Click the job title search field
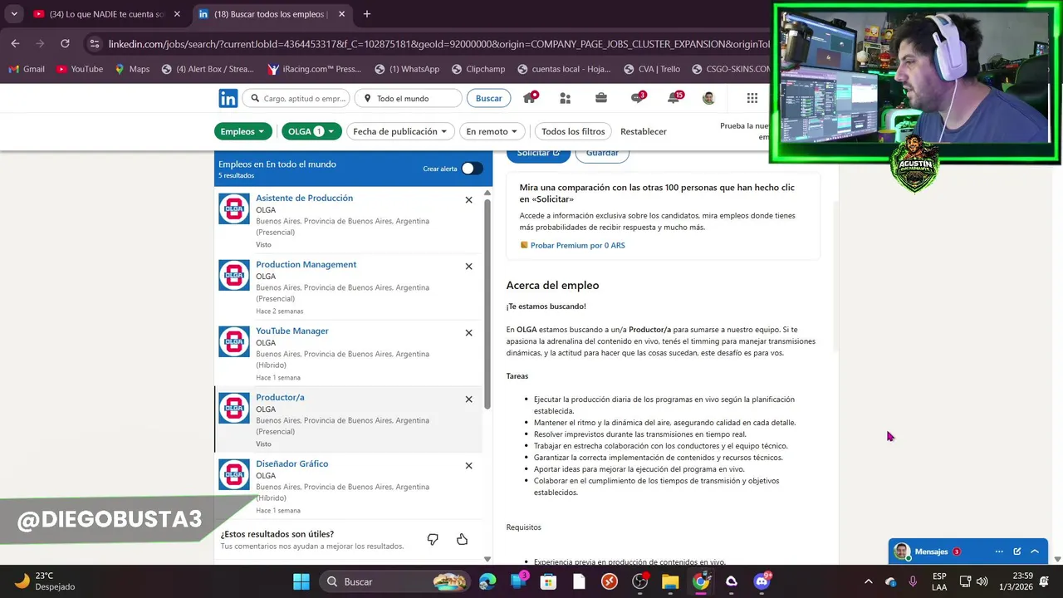Screen dimensions: 1063x598 297,98
